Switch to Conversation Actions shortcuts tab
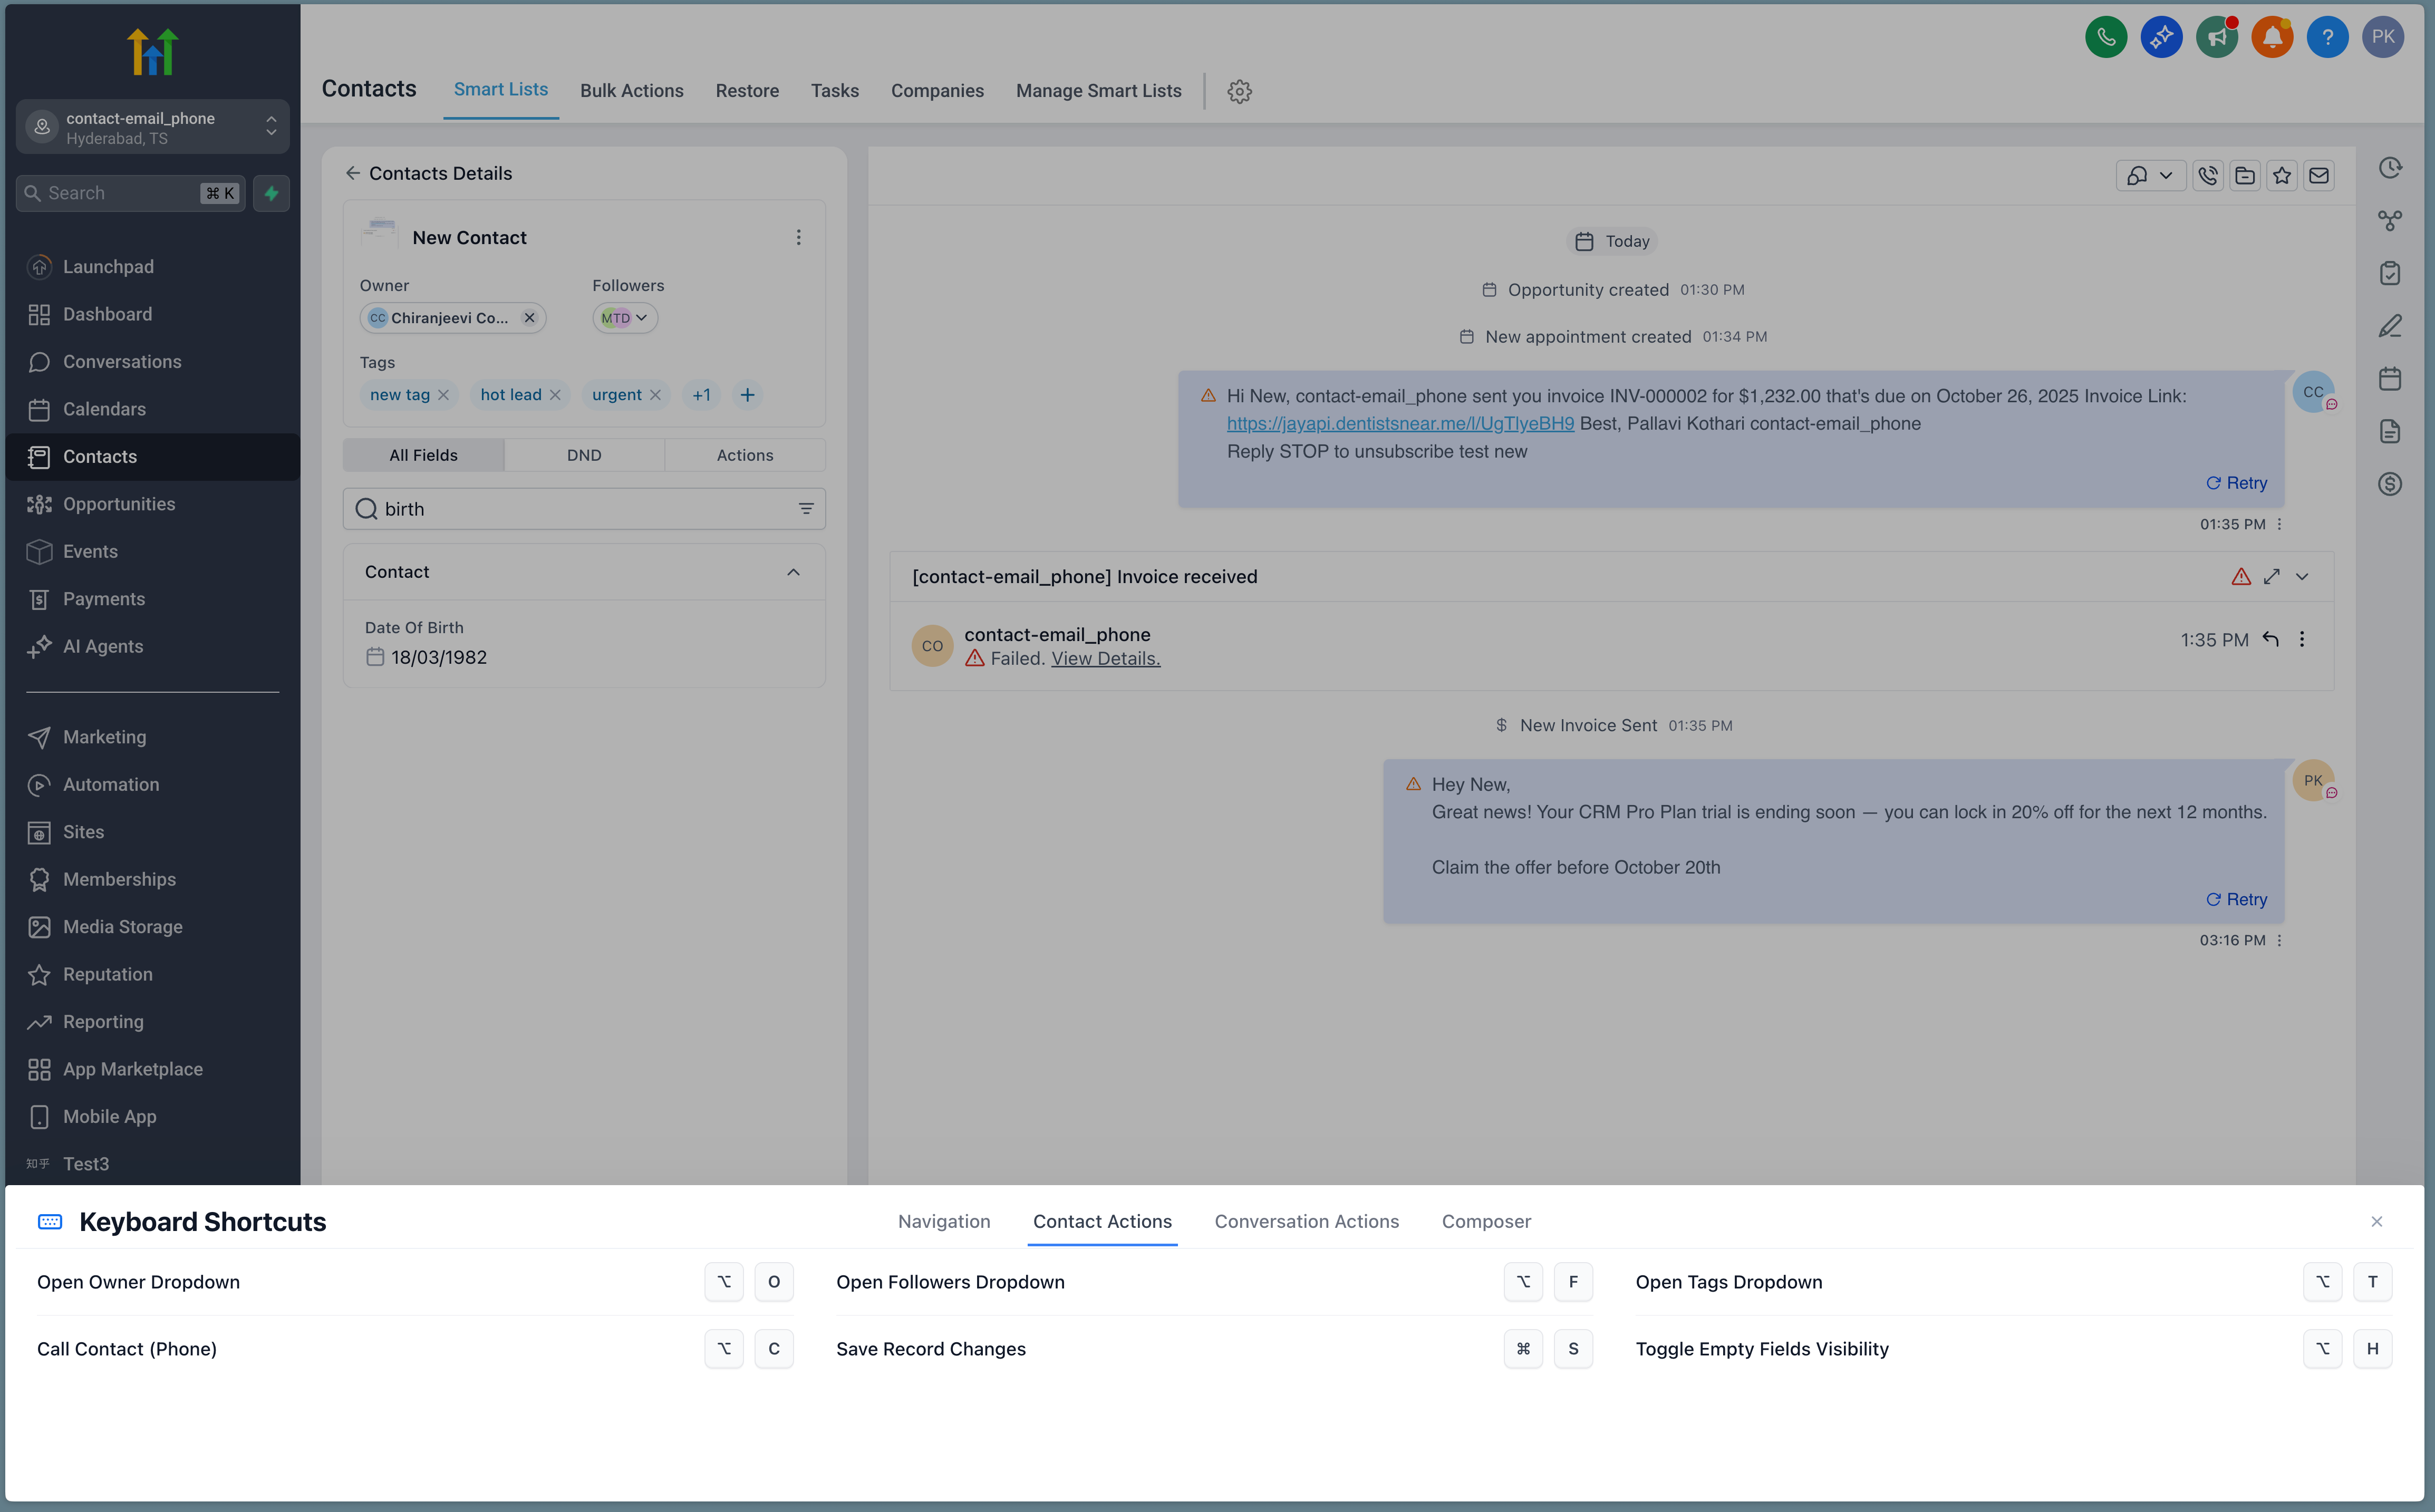 (x=1306, y=1221)
